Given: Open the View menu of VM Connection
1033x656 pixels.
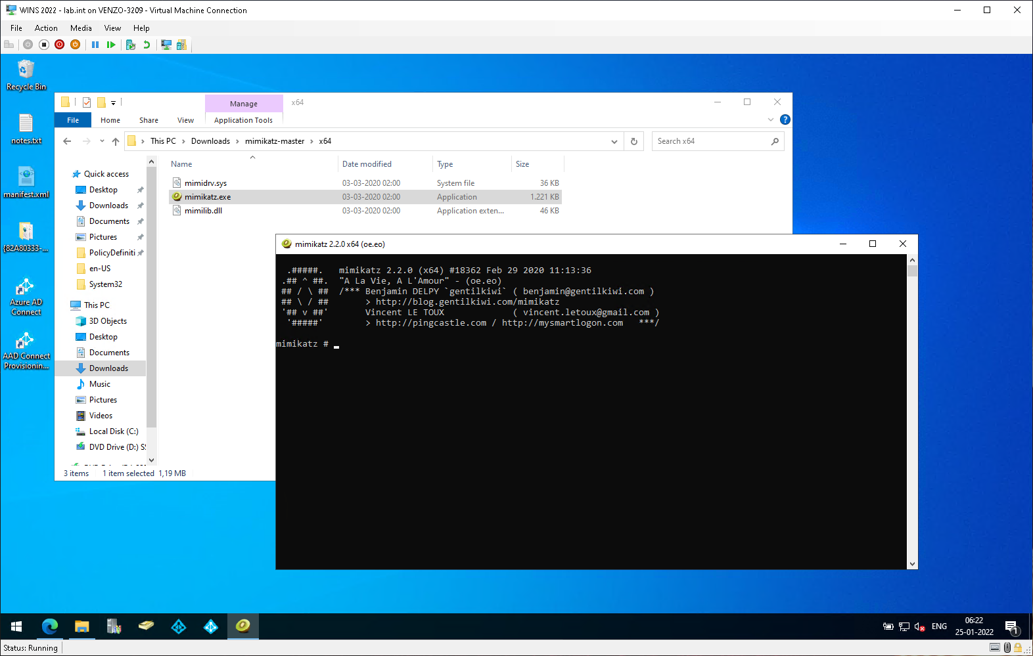Looking at the screenshot, I should [112, 28].
